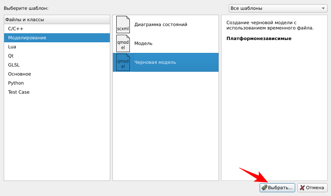This screenshot has height=196, width=331.
Task: Select the Моделирование category
Action: 27,38
